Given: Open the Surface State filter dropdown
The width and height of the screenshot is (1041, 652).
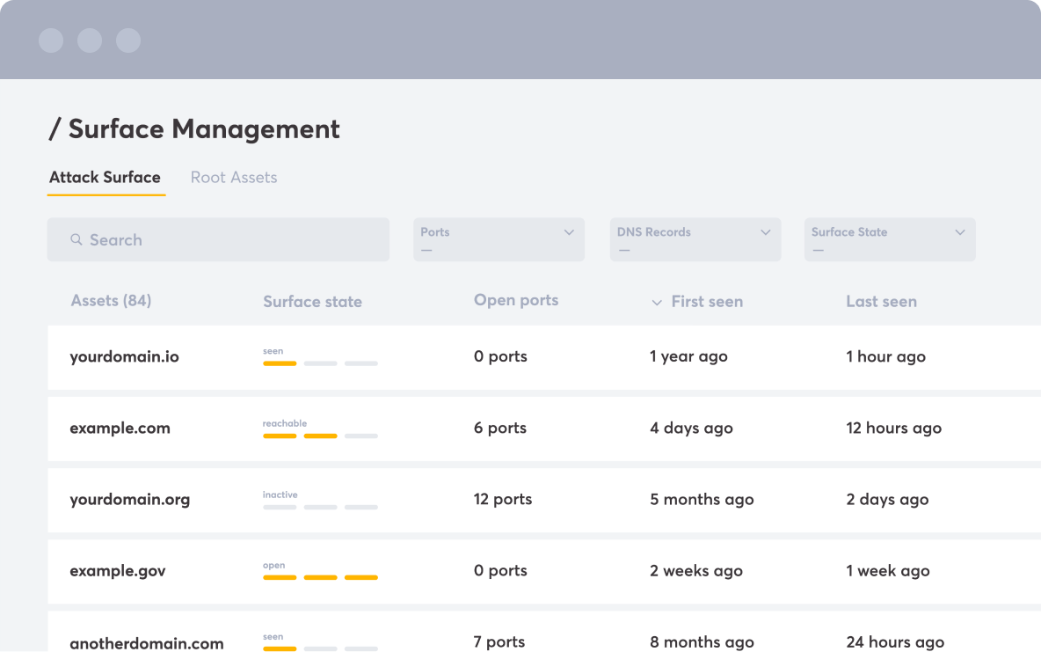Looking at the screenshot, I should 890,239.
